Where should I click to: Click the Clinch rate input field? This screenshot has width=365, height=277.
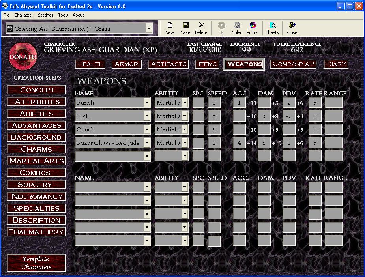pyautogui.click(x=314, y=130)
